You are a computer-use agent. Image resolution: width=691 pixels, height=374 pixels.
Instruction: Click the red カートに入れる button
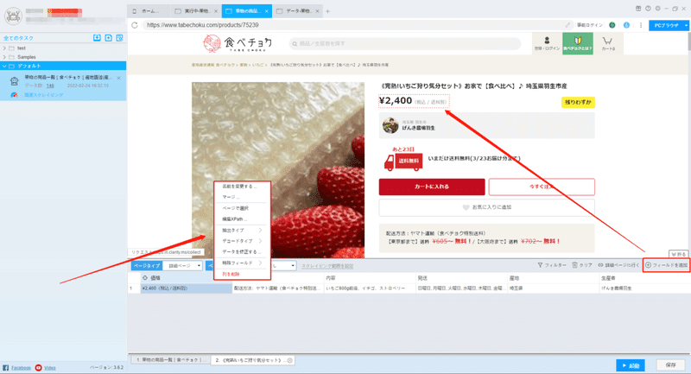432,187
